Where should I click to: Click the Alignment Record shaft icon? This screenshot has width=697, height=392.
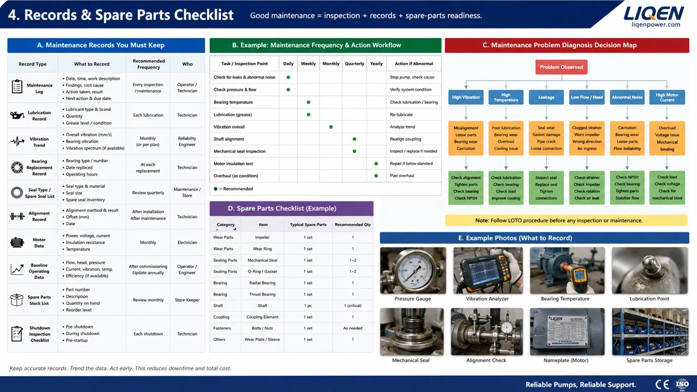point(17,216)
